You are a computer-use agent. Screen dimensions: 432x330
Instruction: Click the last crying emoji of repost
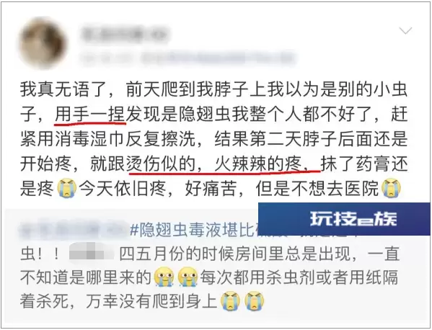255,301
